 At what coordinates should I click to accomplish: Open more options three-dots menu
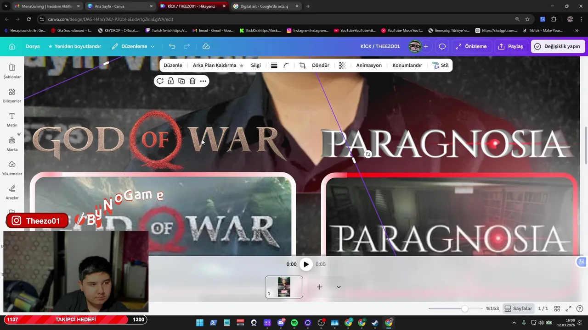pos(203,81)
